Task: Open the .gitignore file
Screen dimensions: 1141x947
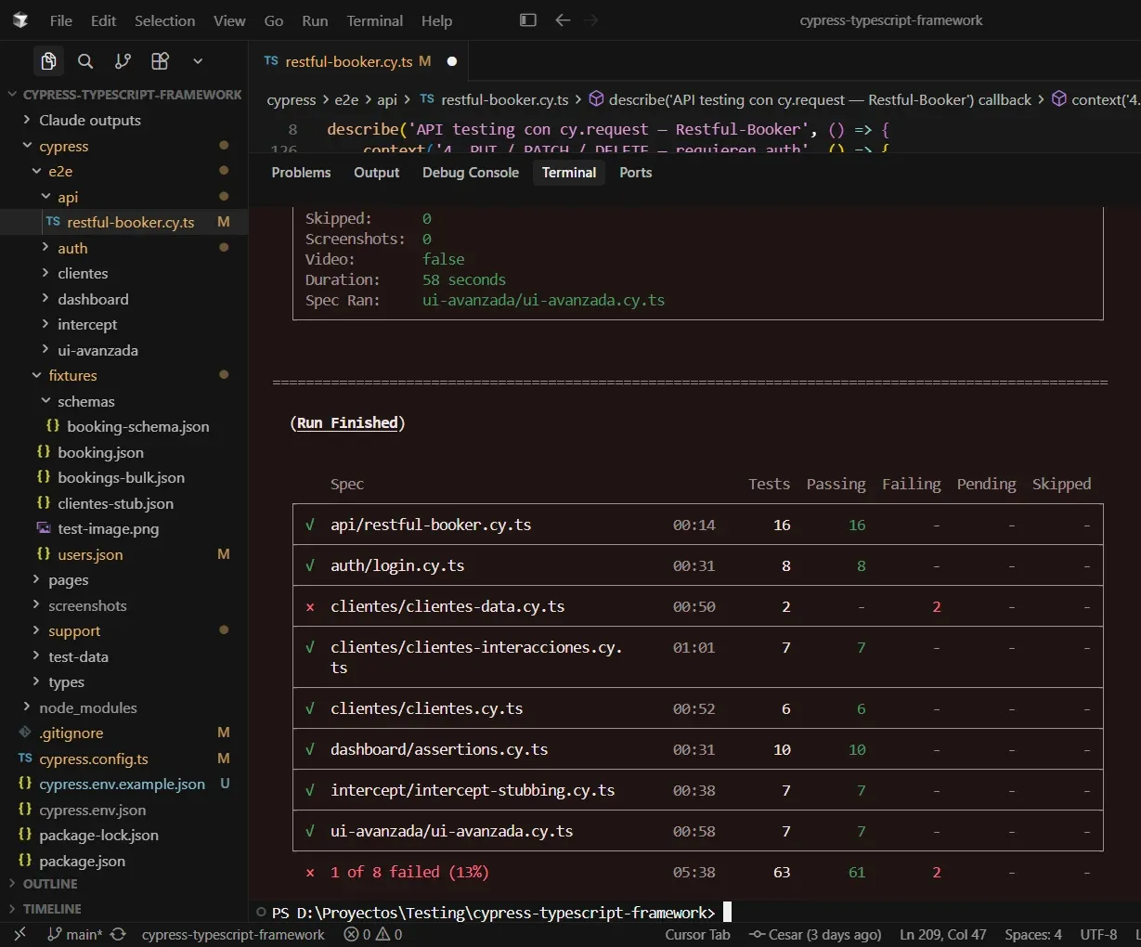Action: [x=124, y=733]
